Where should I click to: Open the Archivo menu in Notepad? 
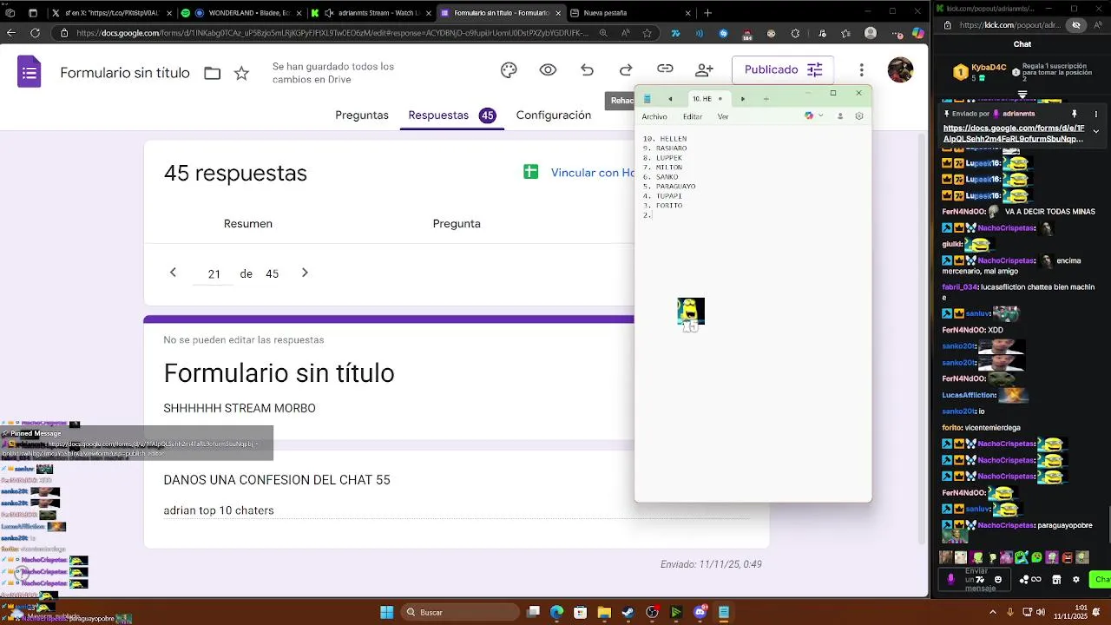pos(654,116)
